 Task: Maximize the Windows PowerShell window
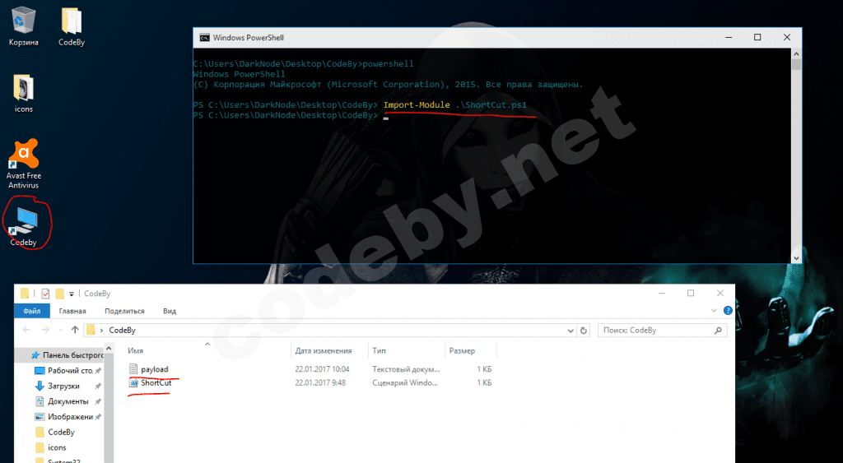[757, 38]
